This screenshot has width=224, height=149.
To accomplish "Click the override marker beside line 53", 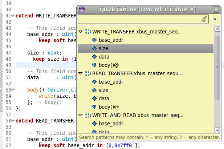I will 1,90.
